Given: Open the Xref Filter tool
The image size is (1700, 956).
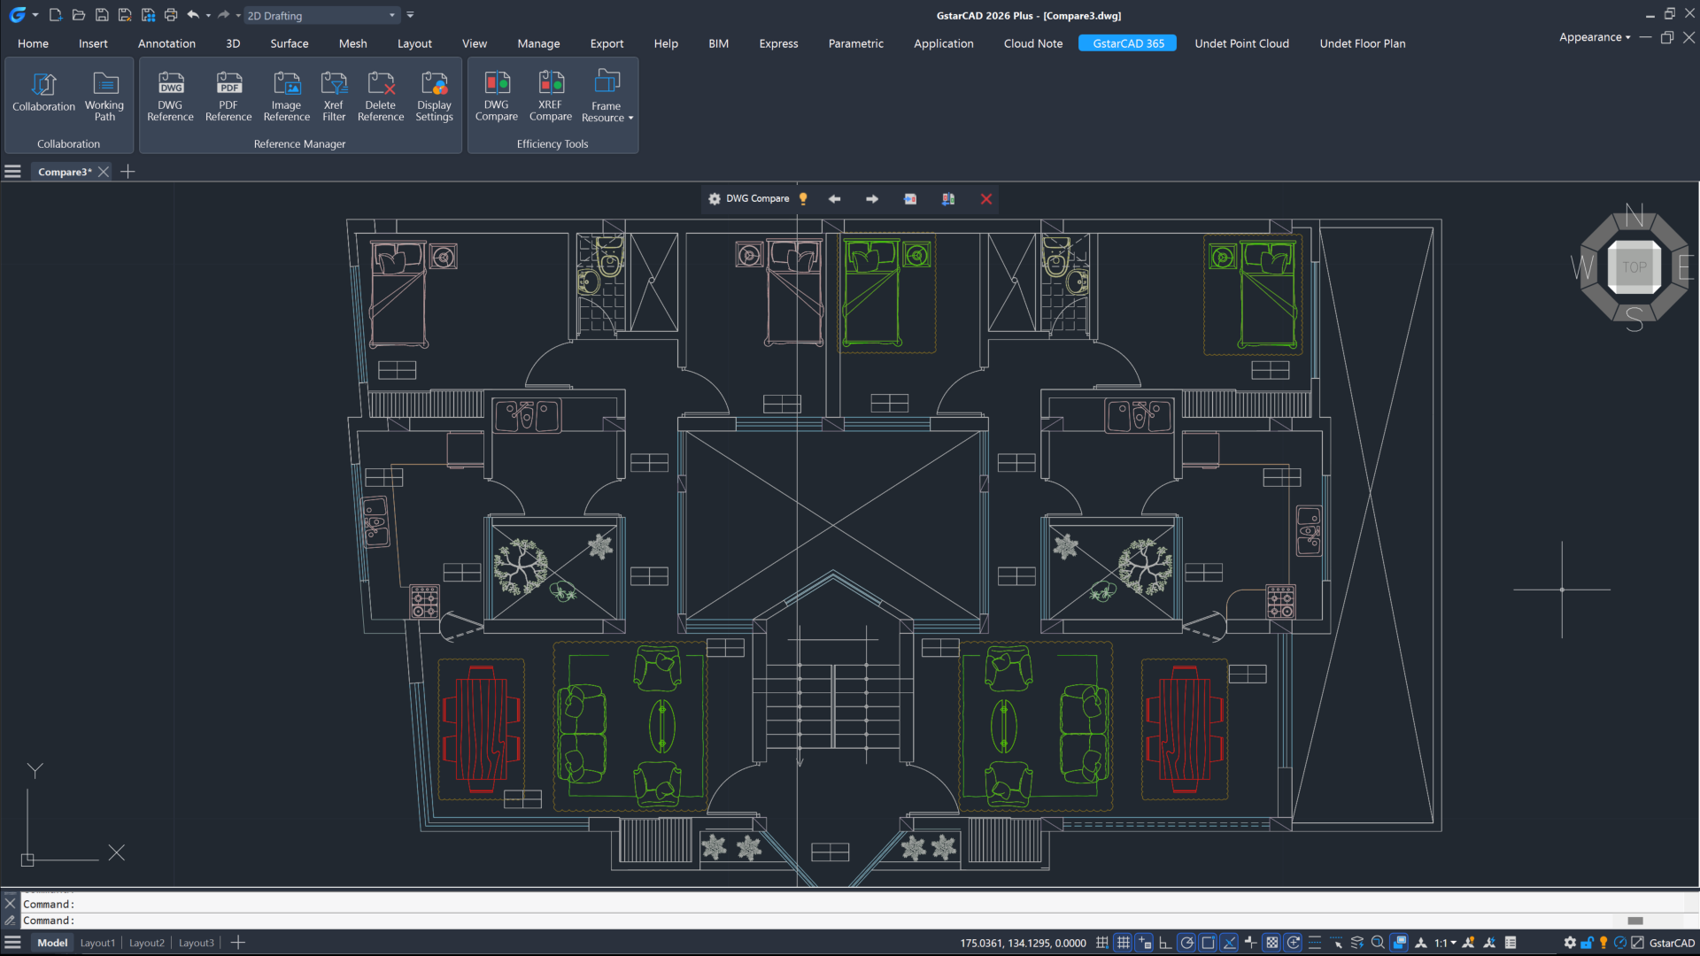Looking at the screenshot, I should point(334,95).
